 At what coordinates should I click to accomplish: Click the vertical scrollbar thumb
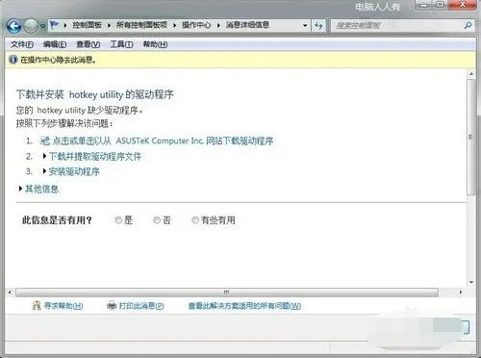pyautogui.click(x=470, y=137)
